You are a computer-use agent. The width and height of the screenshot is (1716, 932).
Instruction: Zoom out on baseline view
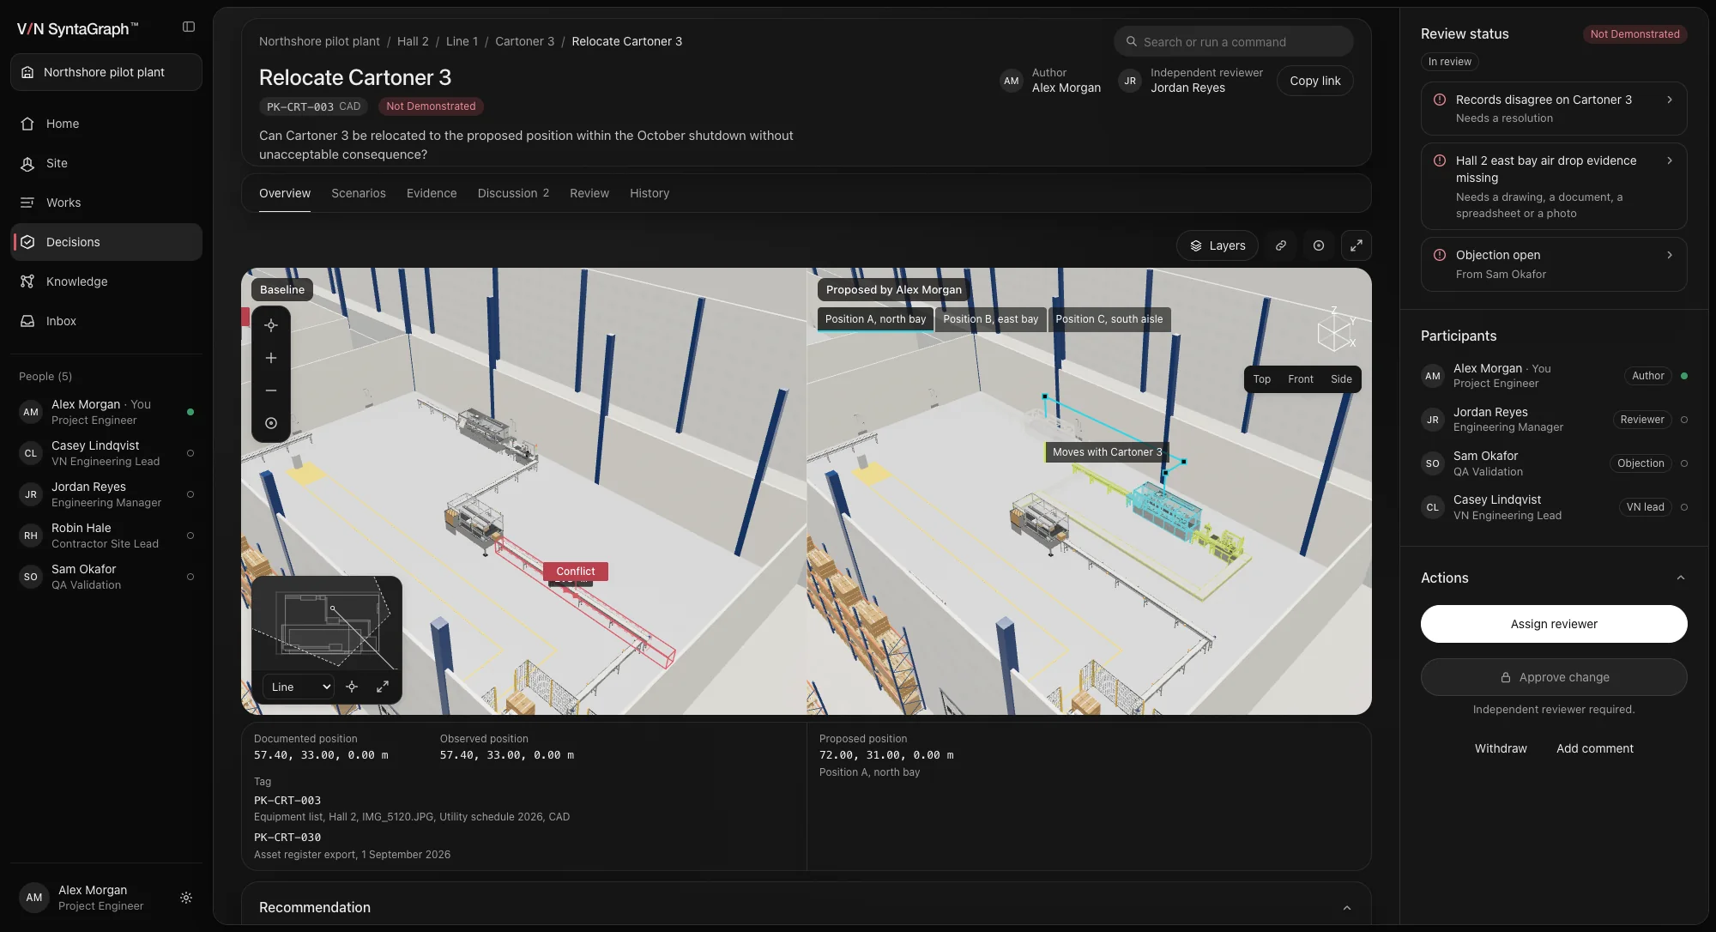click(271, 390)
